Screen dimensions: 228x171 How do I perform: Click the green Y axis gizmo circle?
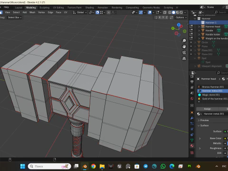click(173, 28)
